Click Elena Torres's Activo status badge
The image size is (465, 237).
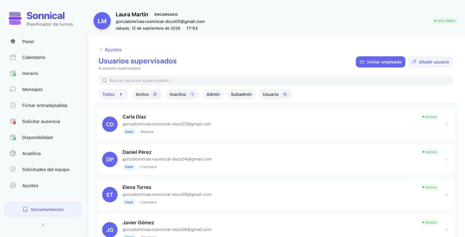pyautogui.click(x=429, y=187)
